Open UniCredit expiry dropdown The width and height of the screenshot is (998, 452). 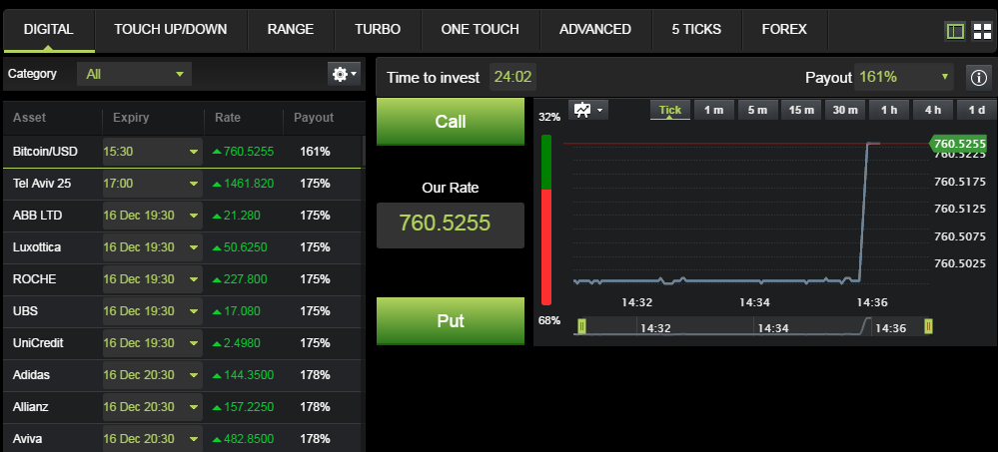(x=152, y=342)
